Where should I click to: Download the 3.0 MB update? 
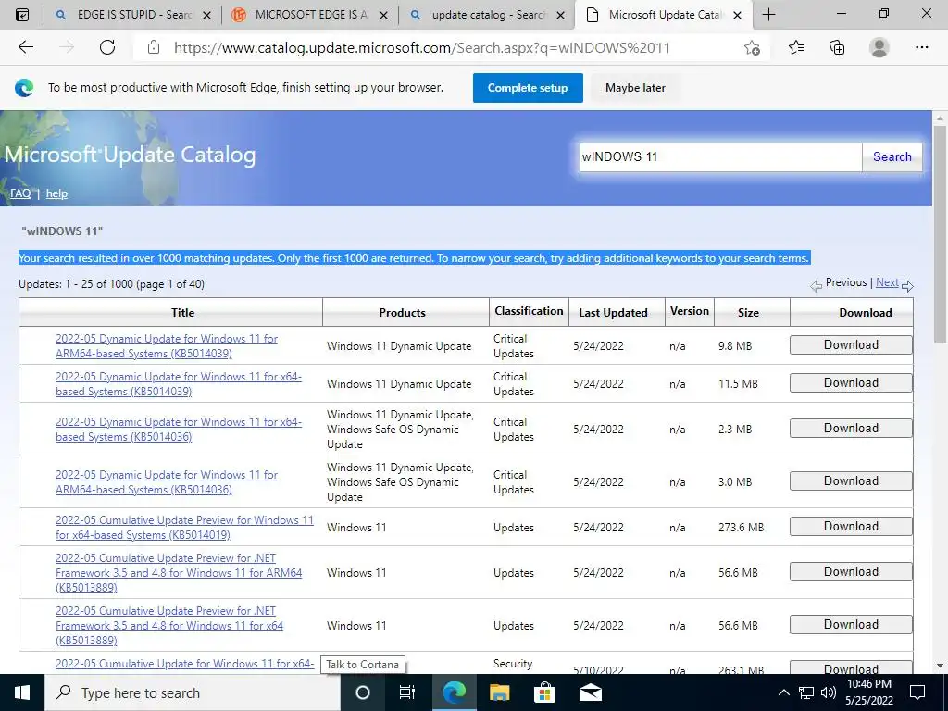(x=851, y=480)
